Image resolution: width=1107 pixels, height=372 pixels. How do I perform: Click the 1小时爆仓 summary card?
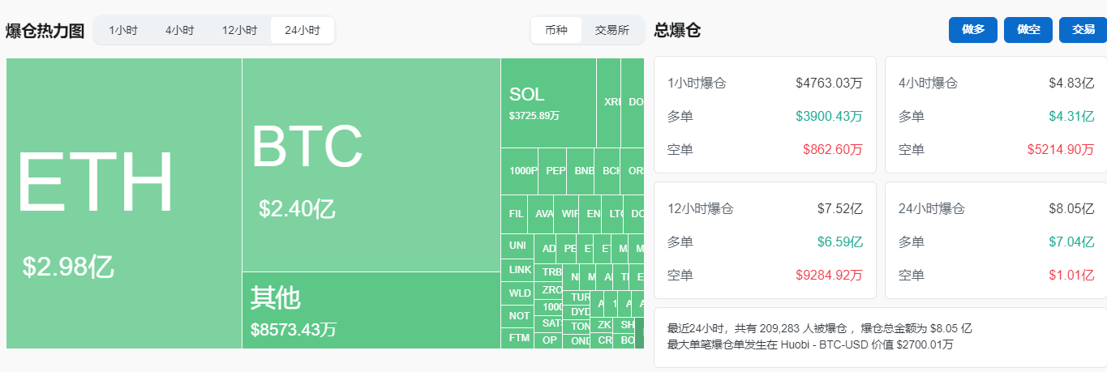[x=764, y=115]
